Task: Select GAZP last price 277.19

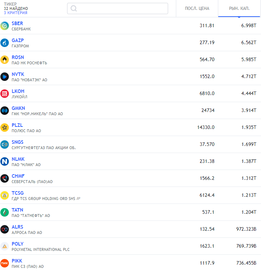Action: [207, 42]
